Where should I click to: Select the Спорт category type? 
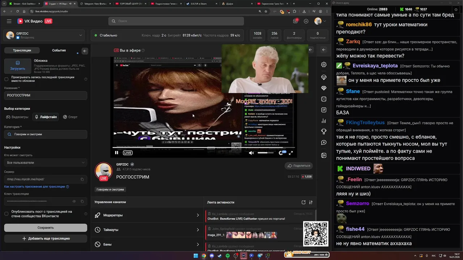(x=70, y=117)
